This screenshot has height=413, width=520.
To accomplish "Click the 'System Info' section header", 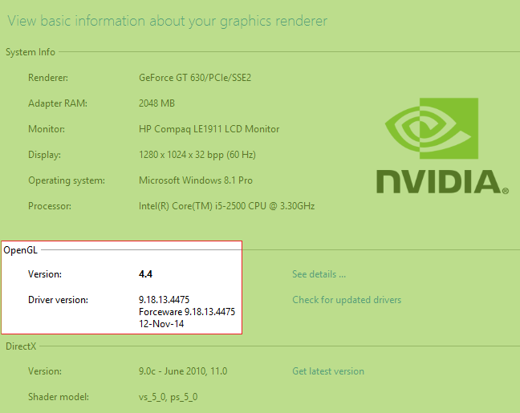I will [30, 52].
